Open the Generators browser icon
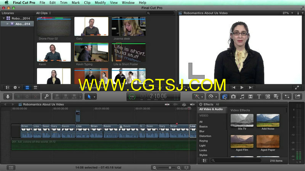This screenshot has width=305, height=171. pyautogui.click(x=268, y=97)
